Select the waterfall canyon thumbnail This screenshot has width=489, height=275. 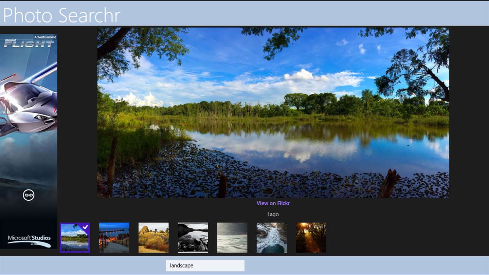tap(272, 238)
